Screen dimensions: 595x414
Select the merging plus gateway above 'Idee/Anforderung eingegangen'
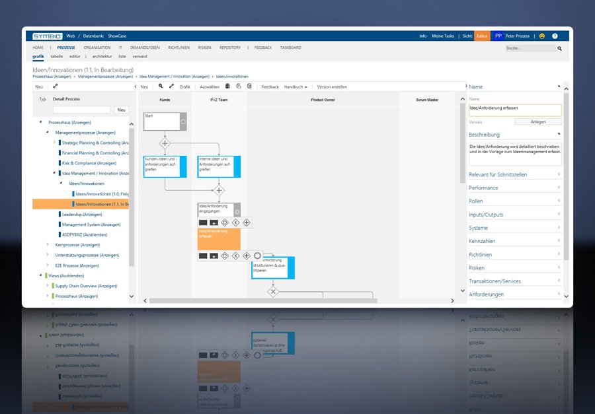click(219, 190)
